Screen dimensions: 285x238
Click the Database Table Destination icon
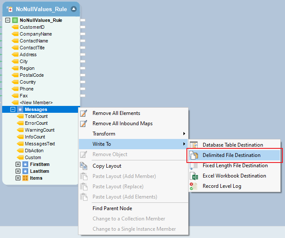(194, 145)
